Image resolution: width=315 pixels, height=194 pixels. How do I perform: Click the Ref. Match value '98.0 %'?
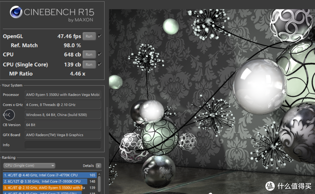point(72,46)
